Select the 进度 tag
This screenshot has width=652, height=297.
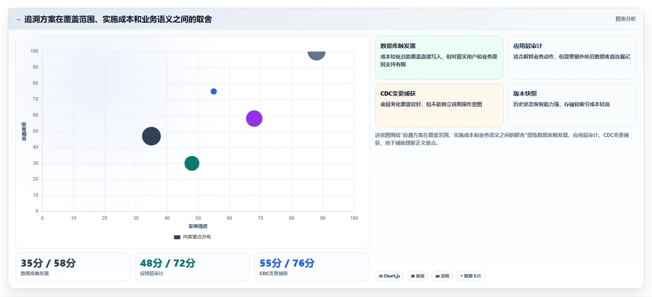tap(442, 276)
